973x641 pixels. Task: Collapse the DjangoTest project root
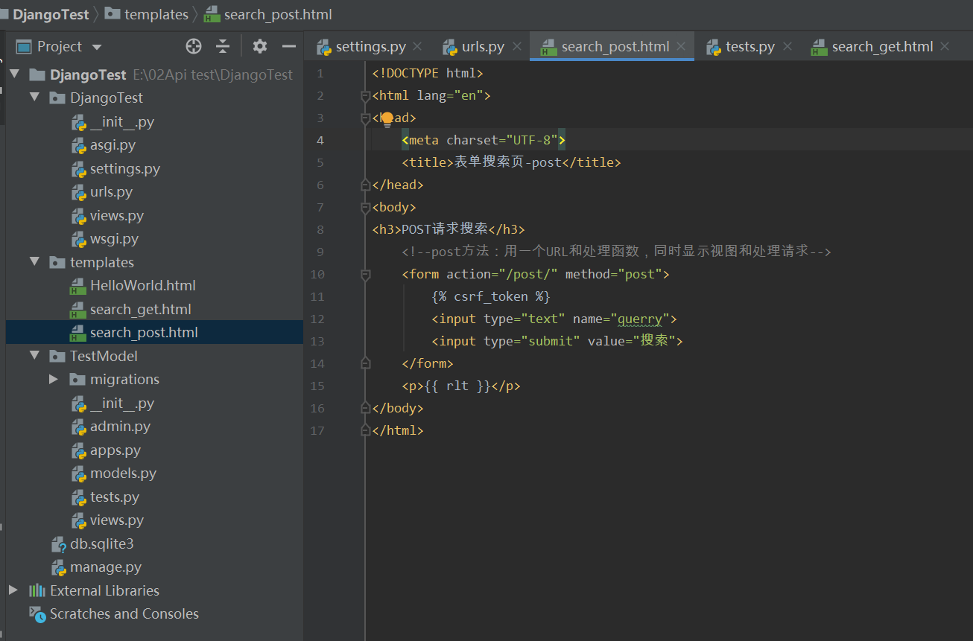pyautogui.click(x=13, y=74)
